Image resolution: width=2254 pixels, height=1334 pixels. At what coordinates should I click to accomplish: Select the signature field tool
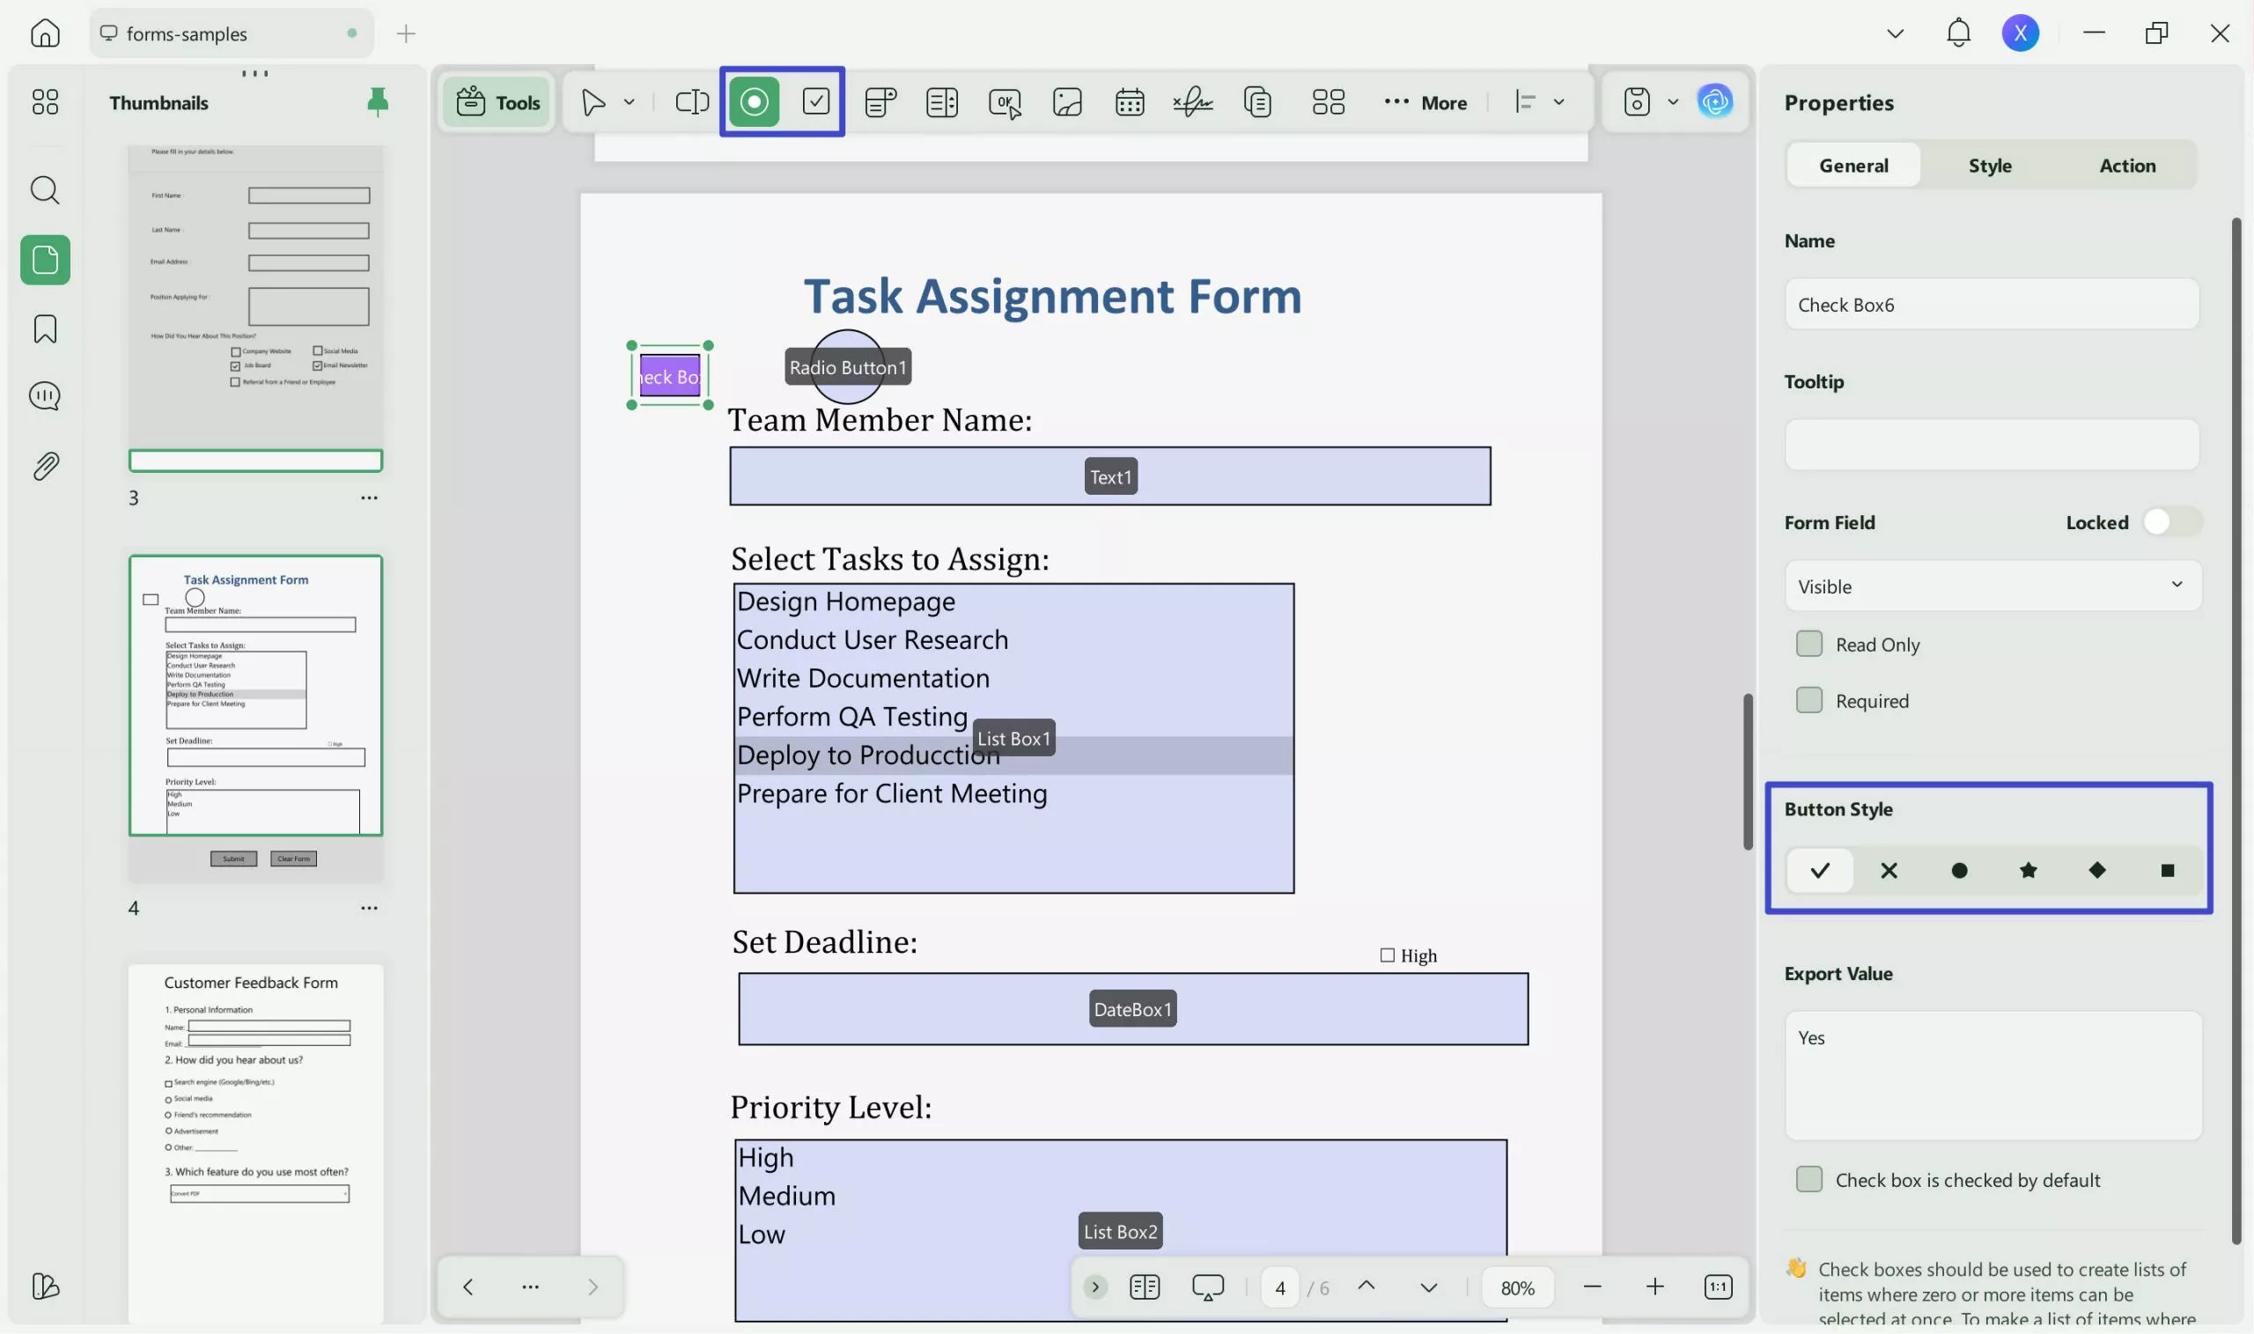pyautogui.click(x=1193, y=102)
